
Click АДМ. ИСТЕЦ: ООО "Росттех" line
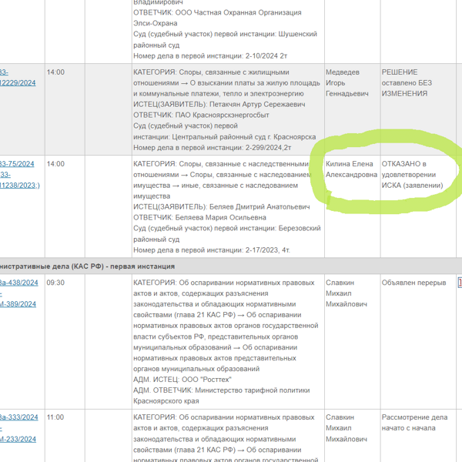(182, 380)
